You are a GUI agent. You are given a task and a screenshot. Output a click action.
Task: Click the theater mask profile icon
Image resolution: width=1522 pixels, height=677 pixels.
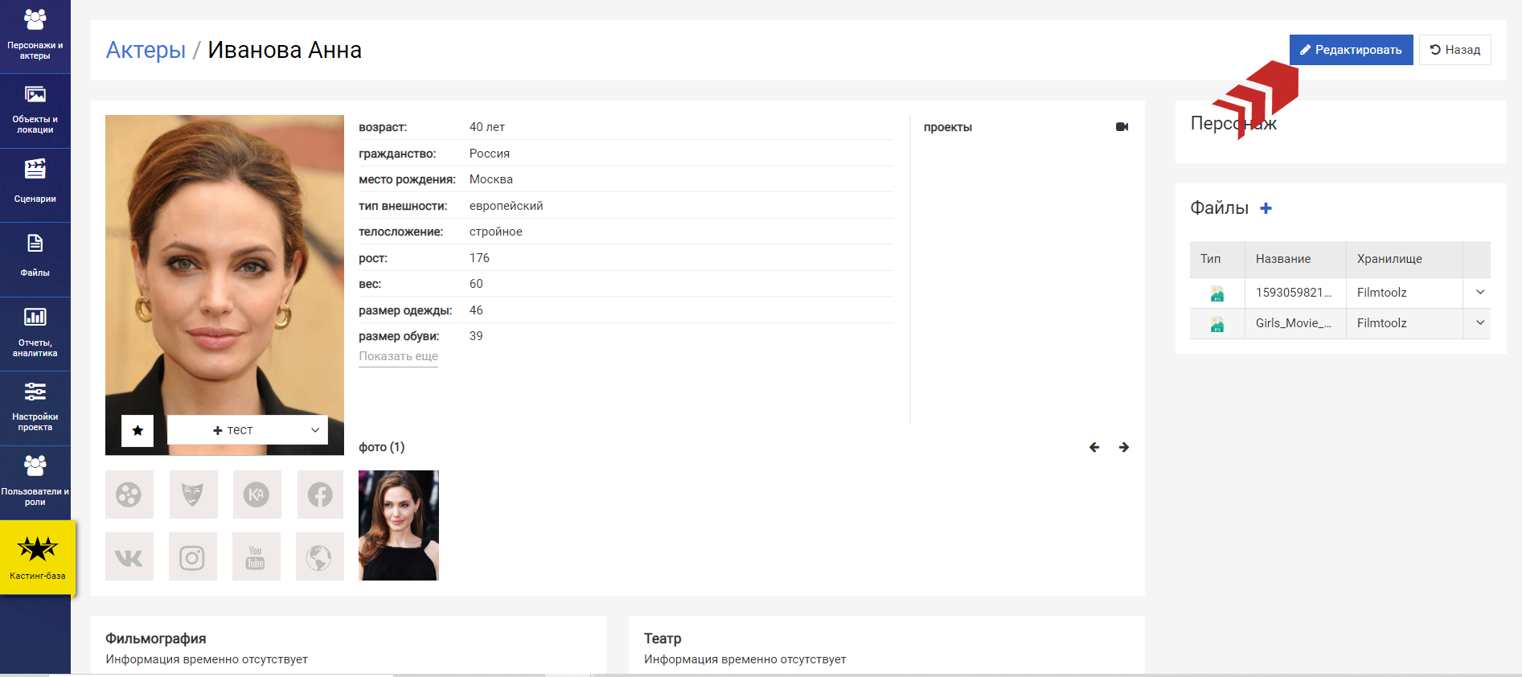click(193, 494)
